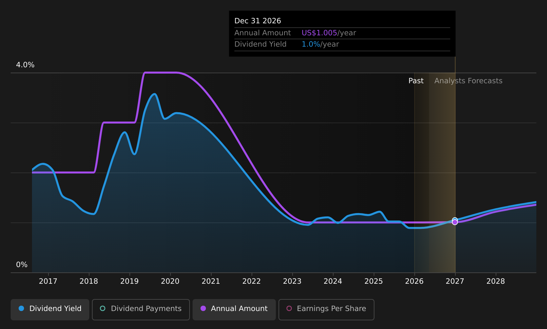This screenshot has height=329, width=547.
Task: Select the 2024 x-axis label
Action: 333,281
